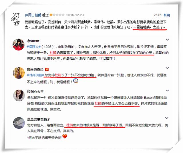Expand options chevron for 没耐心大王's post
Image resolution: width=183 pixels, height=153 pixels.
[x=167, y=90]
